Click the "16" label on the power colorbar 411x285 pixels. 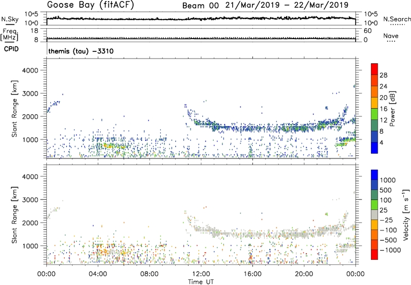click(383, 109)
